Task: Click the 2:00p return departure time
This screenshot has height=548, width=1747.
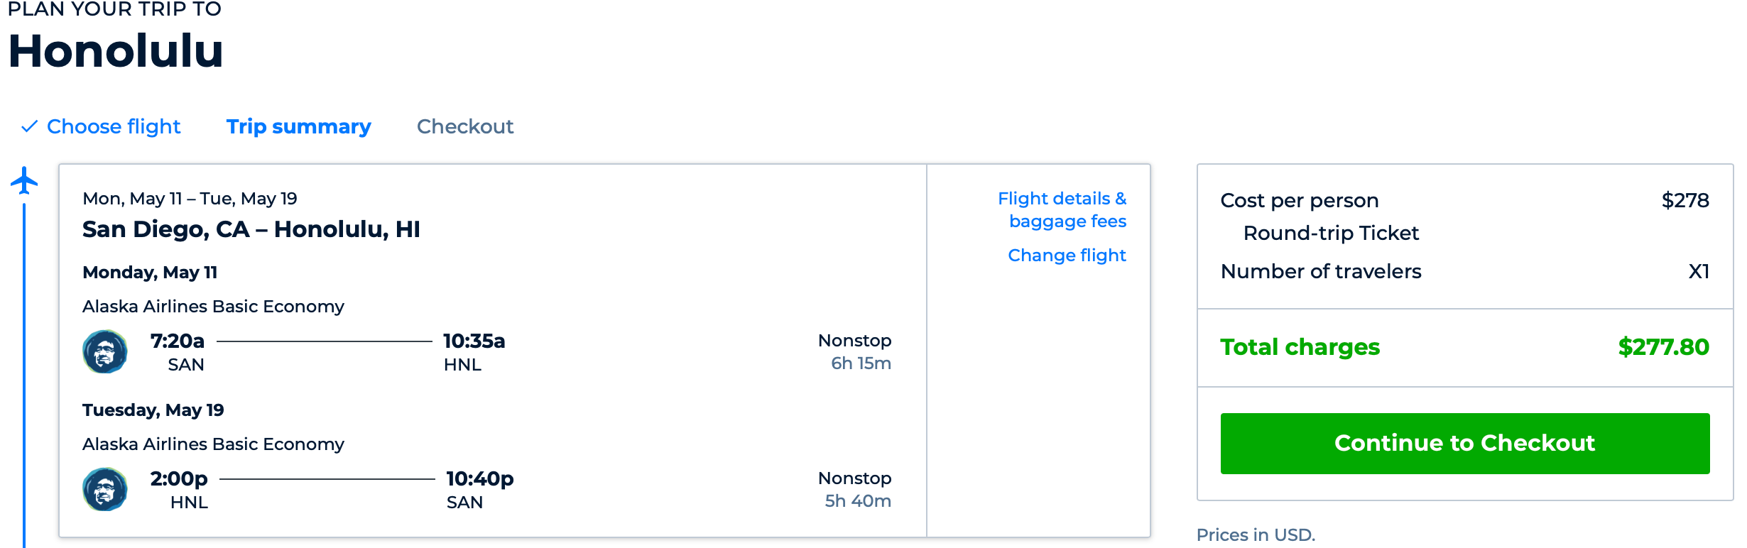Action: 179,478
